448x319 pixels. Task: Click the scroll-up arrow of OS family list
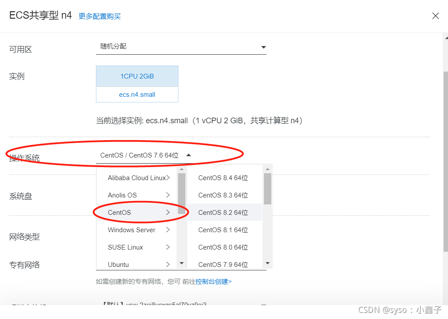click(181, 169)
